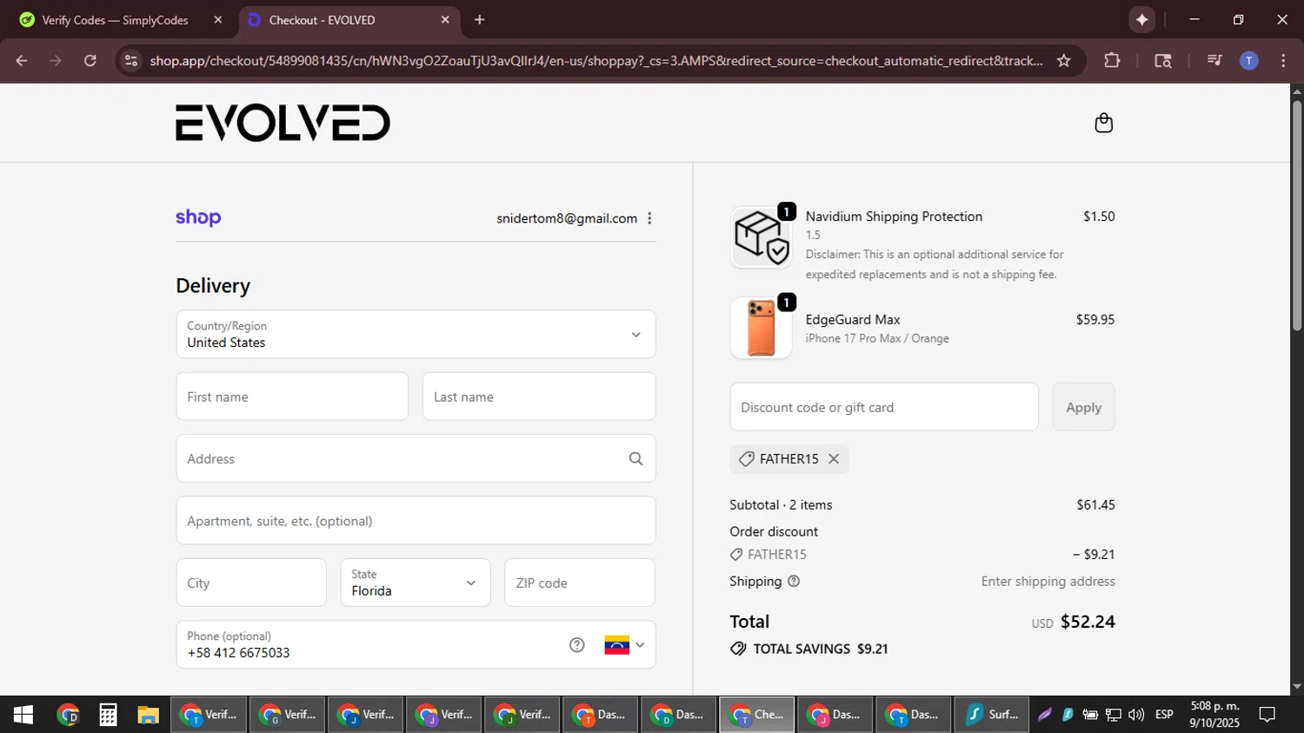This screenshot has height=733, width=1304.
Task: Open the Chrome extensions puzzle icon
Action: pyautogui.click(x=1112, y=60)
